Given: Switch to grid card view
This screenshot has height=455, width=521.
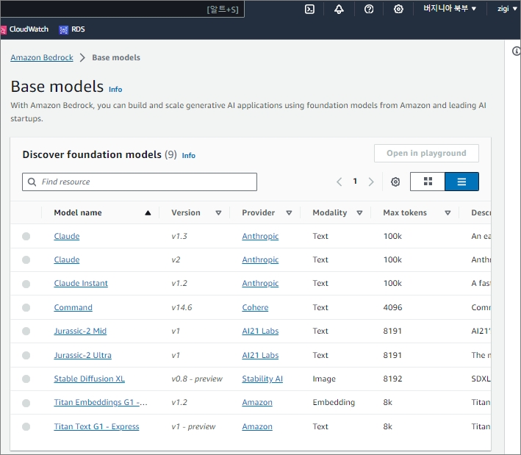Looking at the screenshot, I should pos(428,182).
